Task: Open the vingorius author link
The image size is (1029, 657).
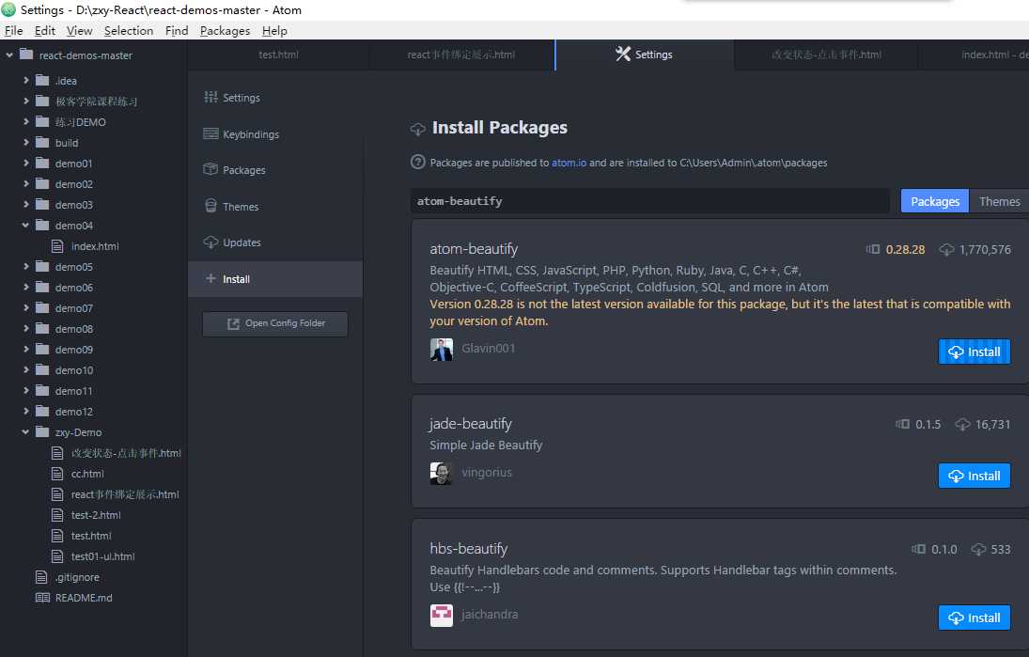Action: (x=486, y=473)
